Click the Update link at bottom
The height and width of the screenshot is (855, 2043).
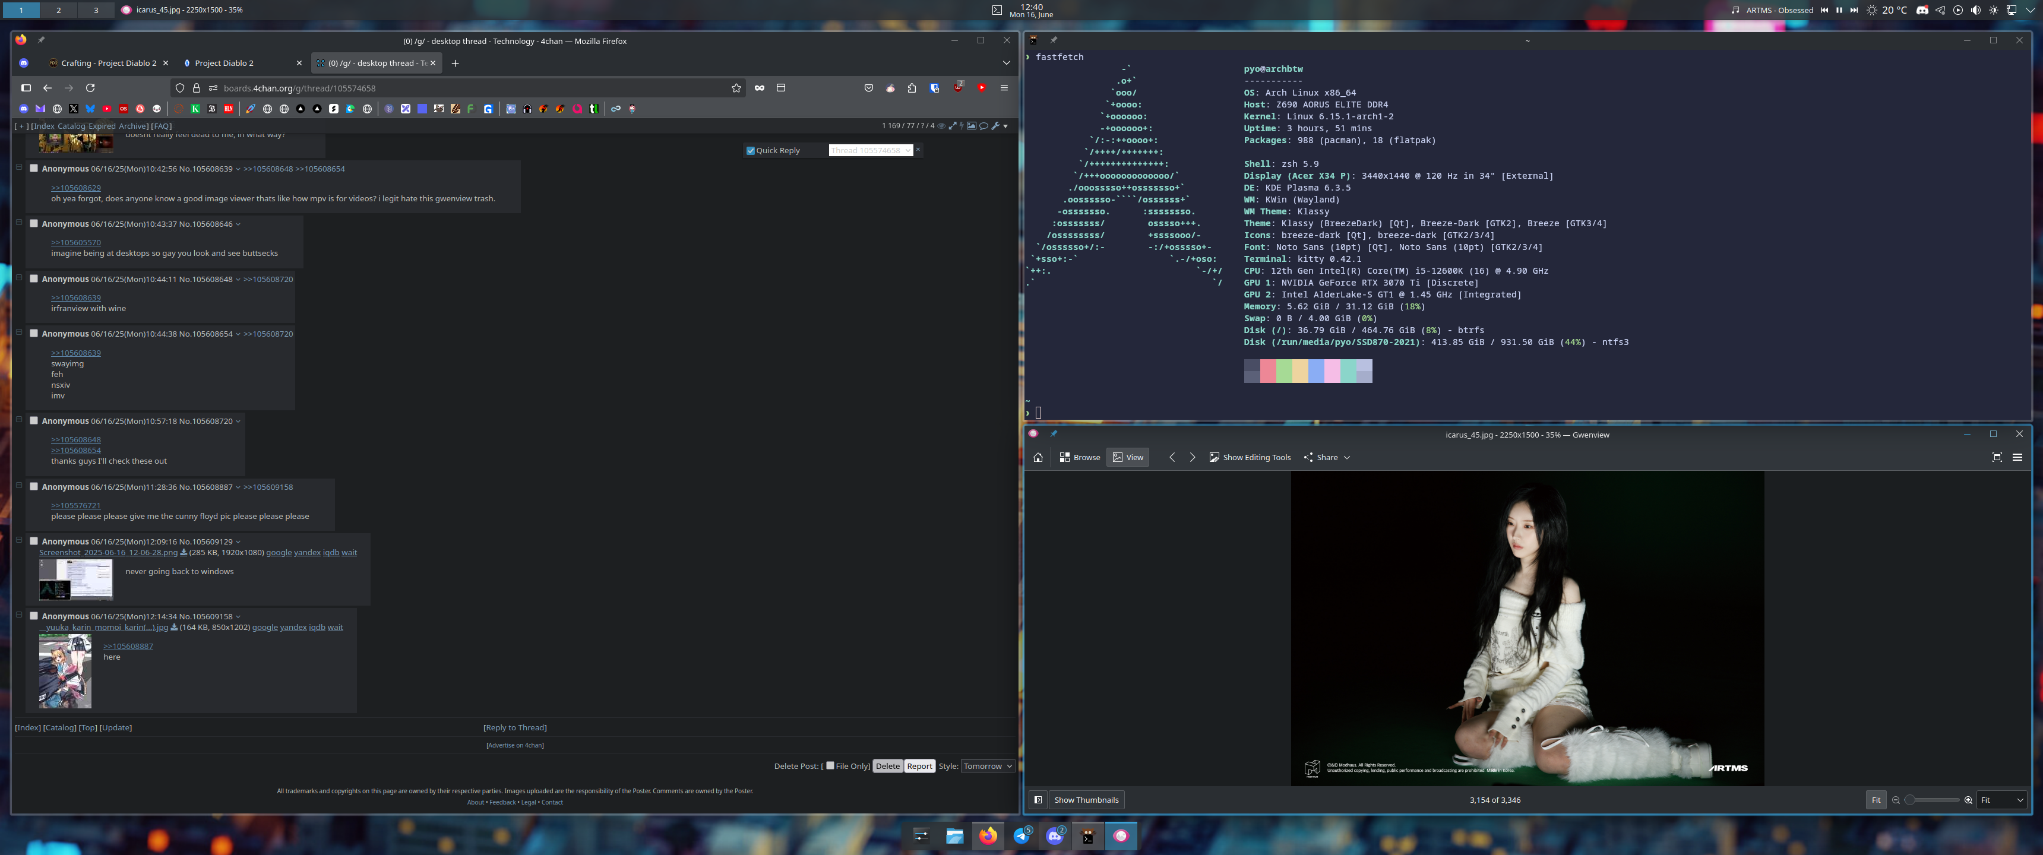[x=116, y=727]
